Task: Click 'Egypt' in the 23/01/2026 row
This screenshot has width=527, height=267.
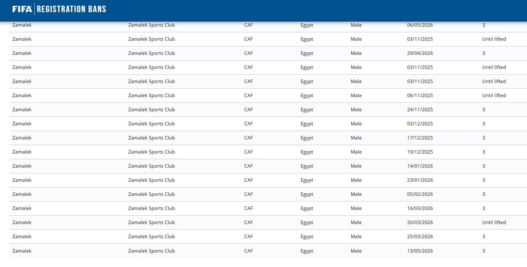Action: click(x=307, y=180)
